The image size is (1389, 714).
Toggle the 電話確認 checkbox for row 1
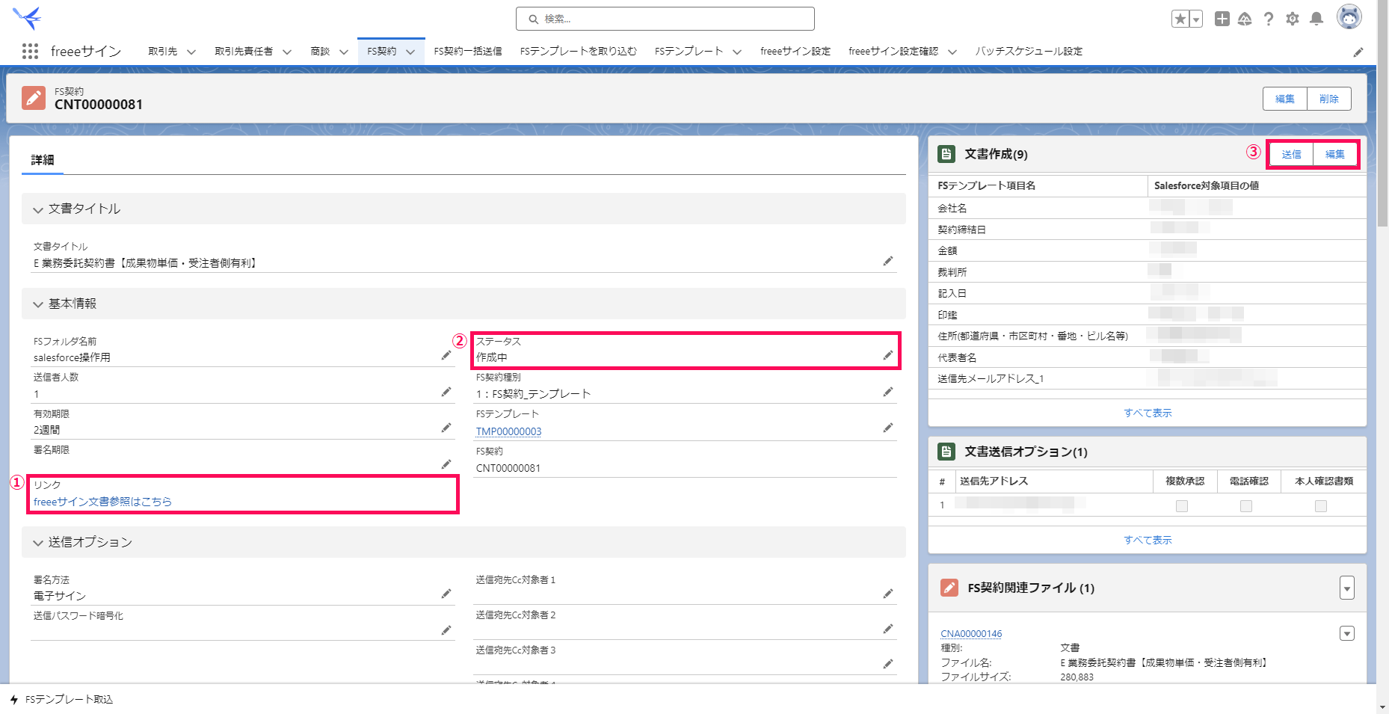1246,506
